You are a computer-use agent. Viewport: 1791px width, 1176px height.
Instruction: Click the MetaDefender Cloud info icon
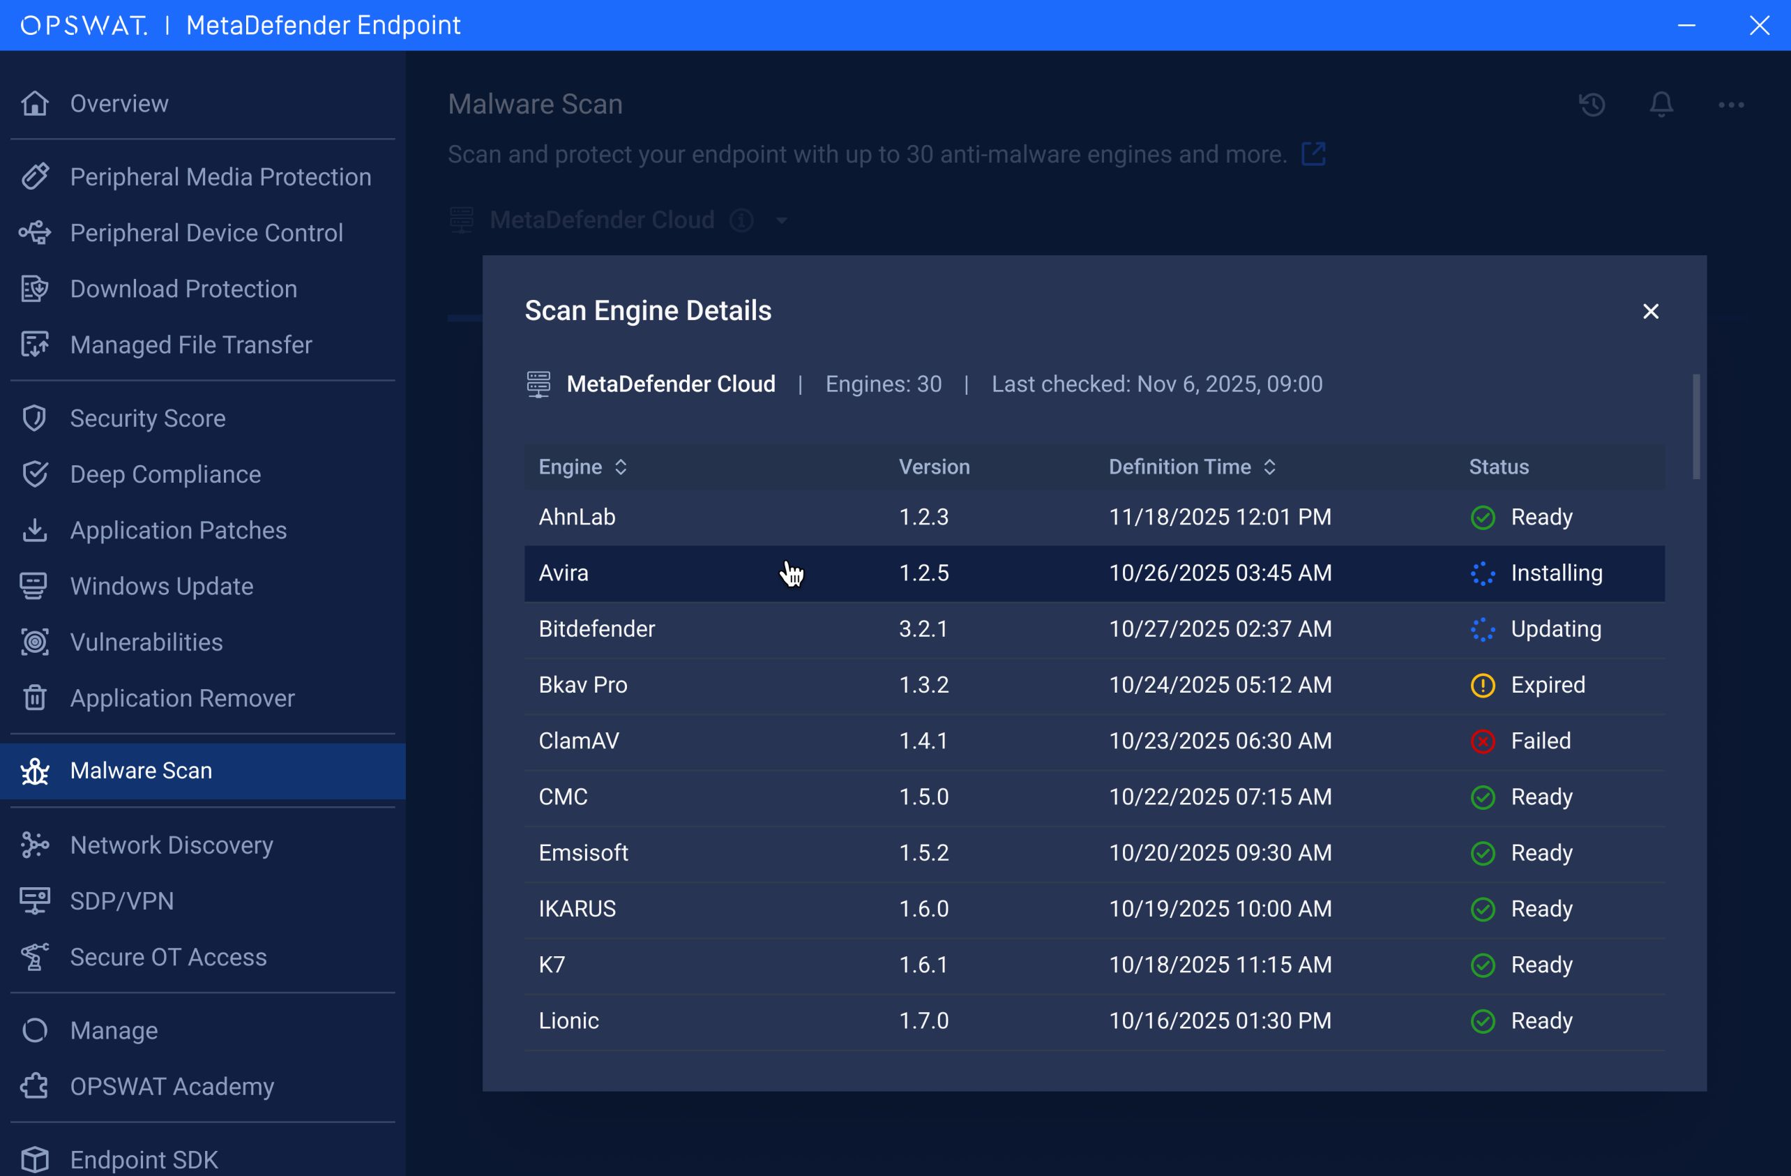(x=741, y=220)
